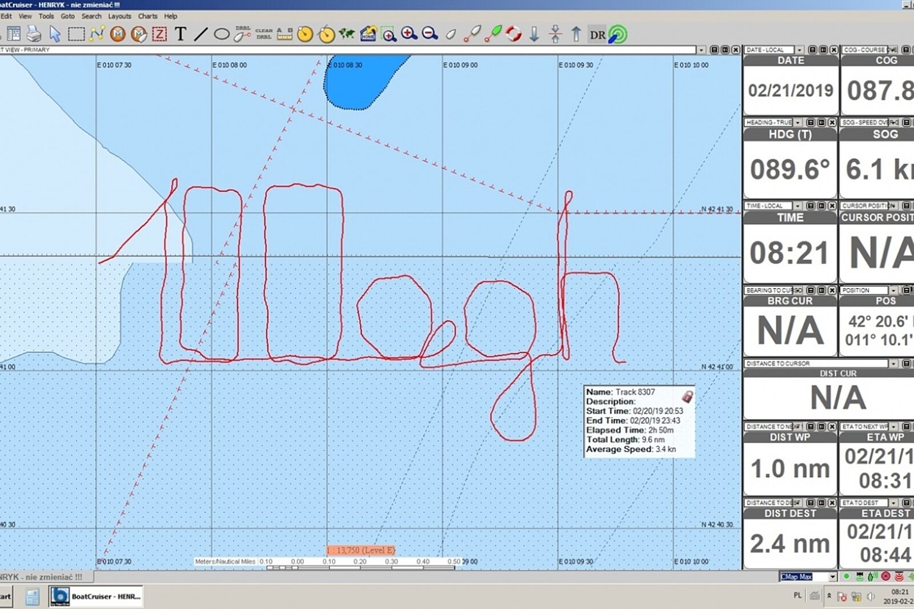This screenshot has width=914, height=609.
Task: Select the Text annotation tool
Action: (181, 34)
